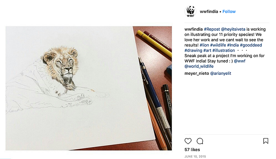Save post using the bookmark icon
The image size is (276, 159).
point(266,141)
